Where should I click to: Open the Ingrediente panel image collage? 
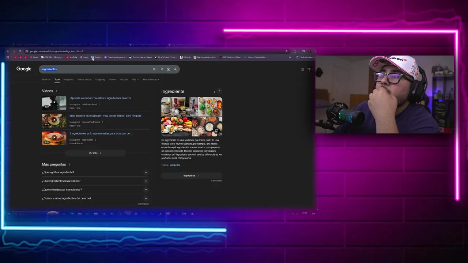coord(192,117)
